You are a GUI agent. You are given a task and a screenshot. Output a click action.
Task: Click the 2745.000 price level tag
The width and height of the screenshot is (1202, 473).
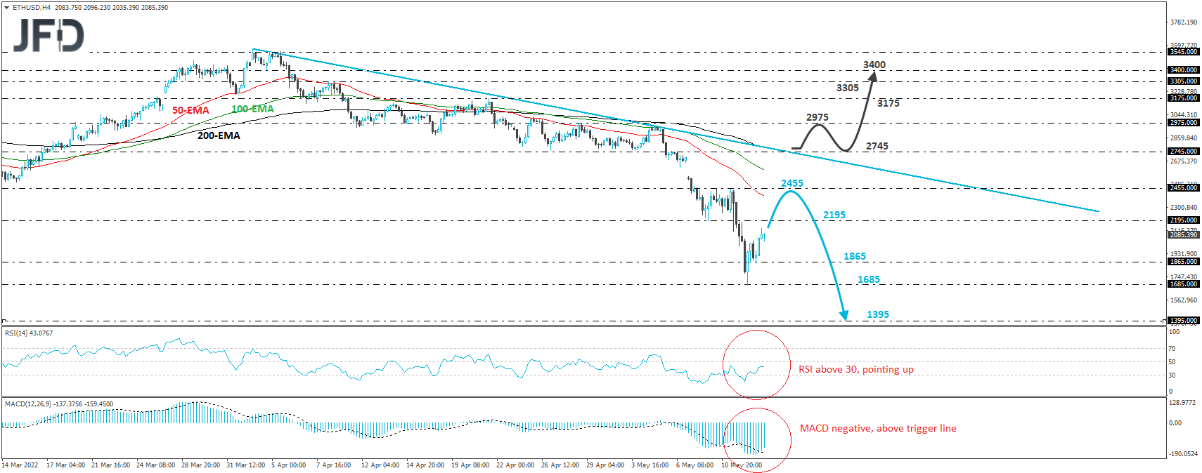point(1184,152)
